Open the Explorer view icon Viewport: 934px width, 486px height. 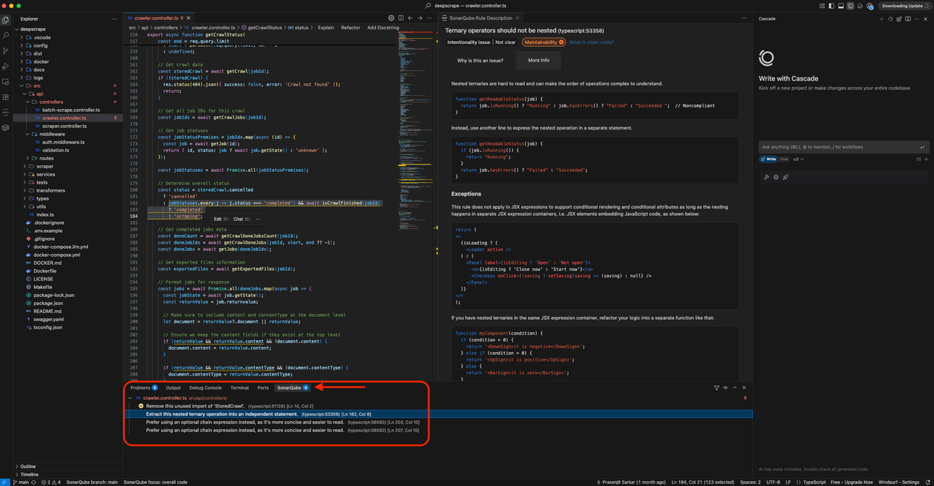(5, 20)
